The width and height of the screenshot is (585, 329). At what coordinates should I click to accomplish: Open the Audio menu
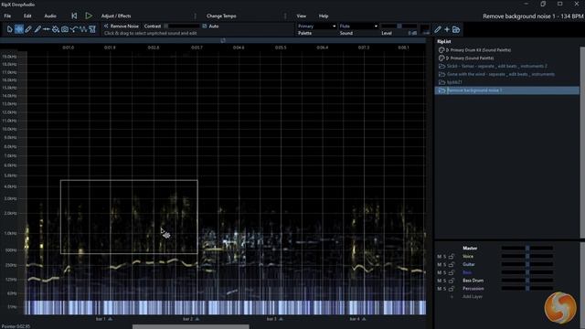[x=50, y=16]
